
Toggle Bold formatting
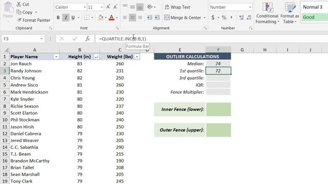click(58, 17)
